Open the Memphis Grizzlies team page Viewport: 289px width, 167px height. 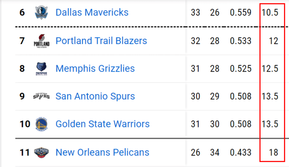pyautogui.click(x=95, y=68)
